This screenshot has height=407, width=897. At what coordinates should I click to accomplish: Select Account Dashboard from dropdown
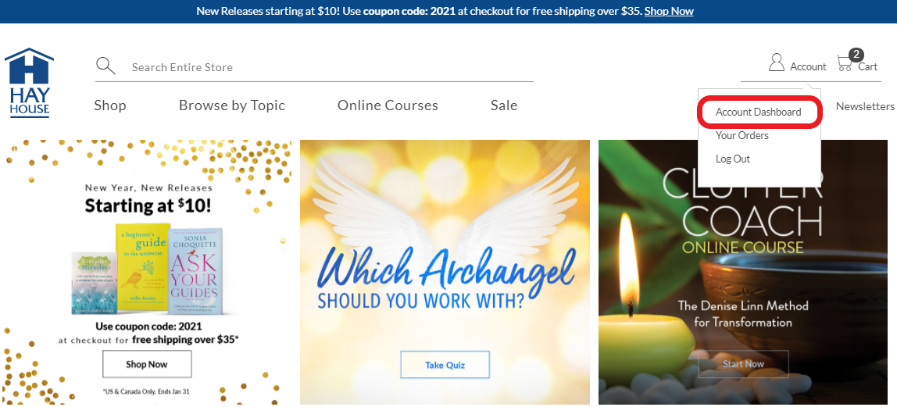tap(759, 112)
